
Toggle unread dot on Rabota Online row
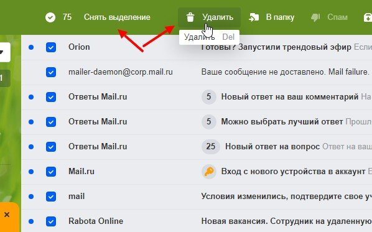(31, 221)
